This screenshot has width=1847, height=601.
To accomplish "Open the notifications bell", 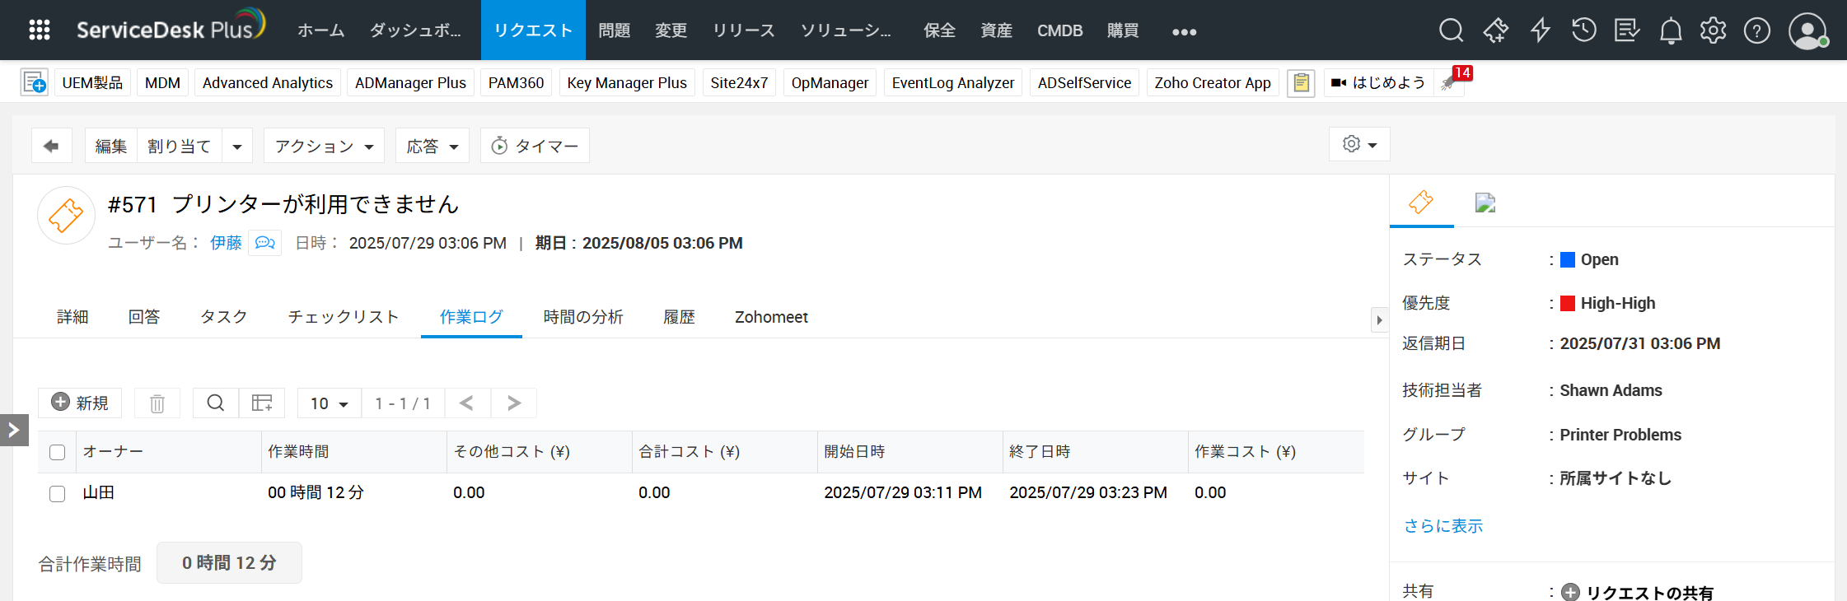I will pyautogui.click(x=1670, y=31).
